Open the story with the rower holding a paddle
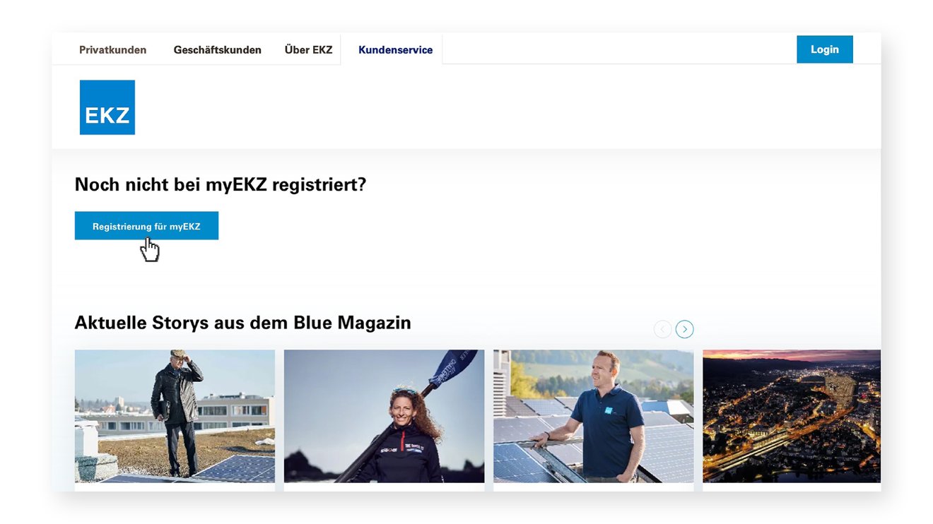This screenshot has height=524, width=933. click(384, 417)
